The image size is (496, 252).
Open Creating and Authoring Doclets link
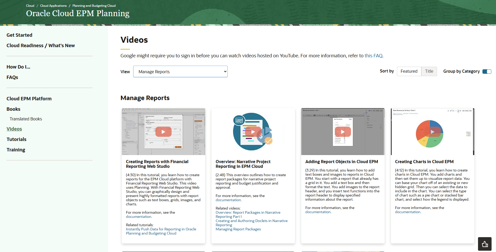pos(251,223)
